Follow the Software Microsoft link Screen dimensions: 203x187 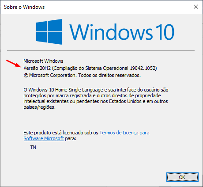click(44, 138)
